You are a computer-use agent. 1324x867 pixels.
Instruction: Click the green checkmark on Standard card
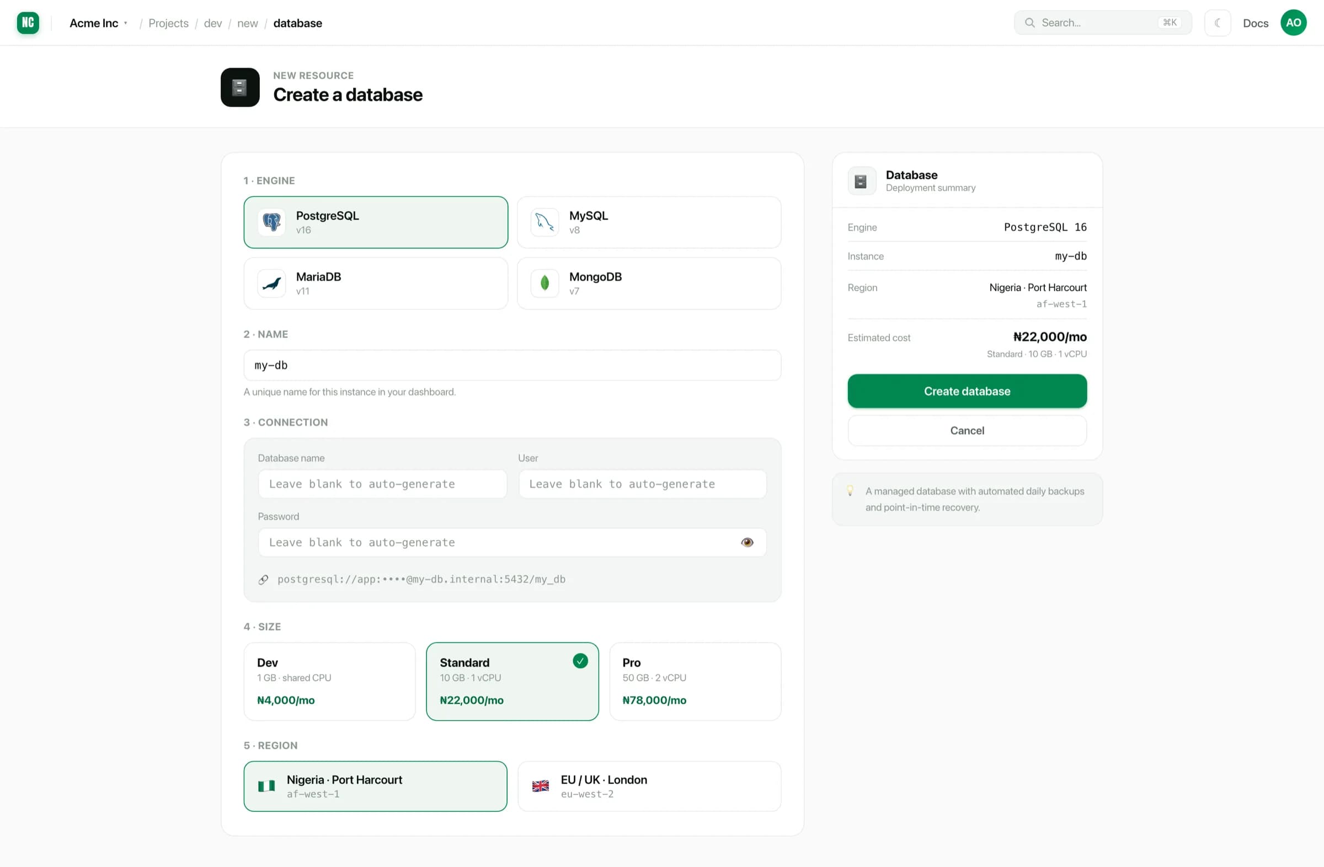tap(580, 661)
